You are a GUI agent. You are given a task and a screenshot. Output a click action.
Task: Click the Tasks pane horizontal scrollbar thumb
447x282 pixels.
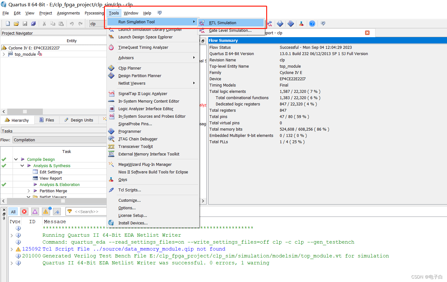(x=63, y=201)
